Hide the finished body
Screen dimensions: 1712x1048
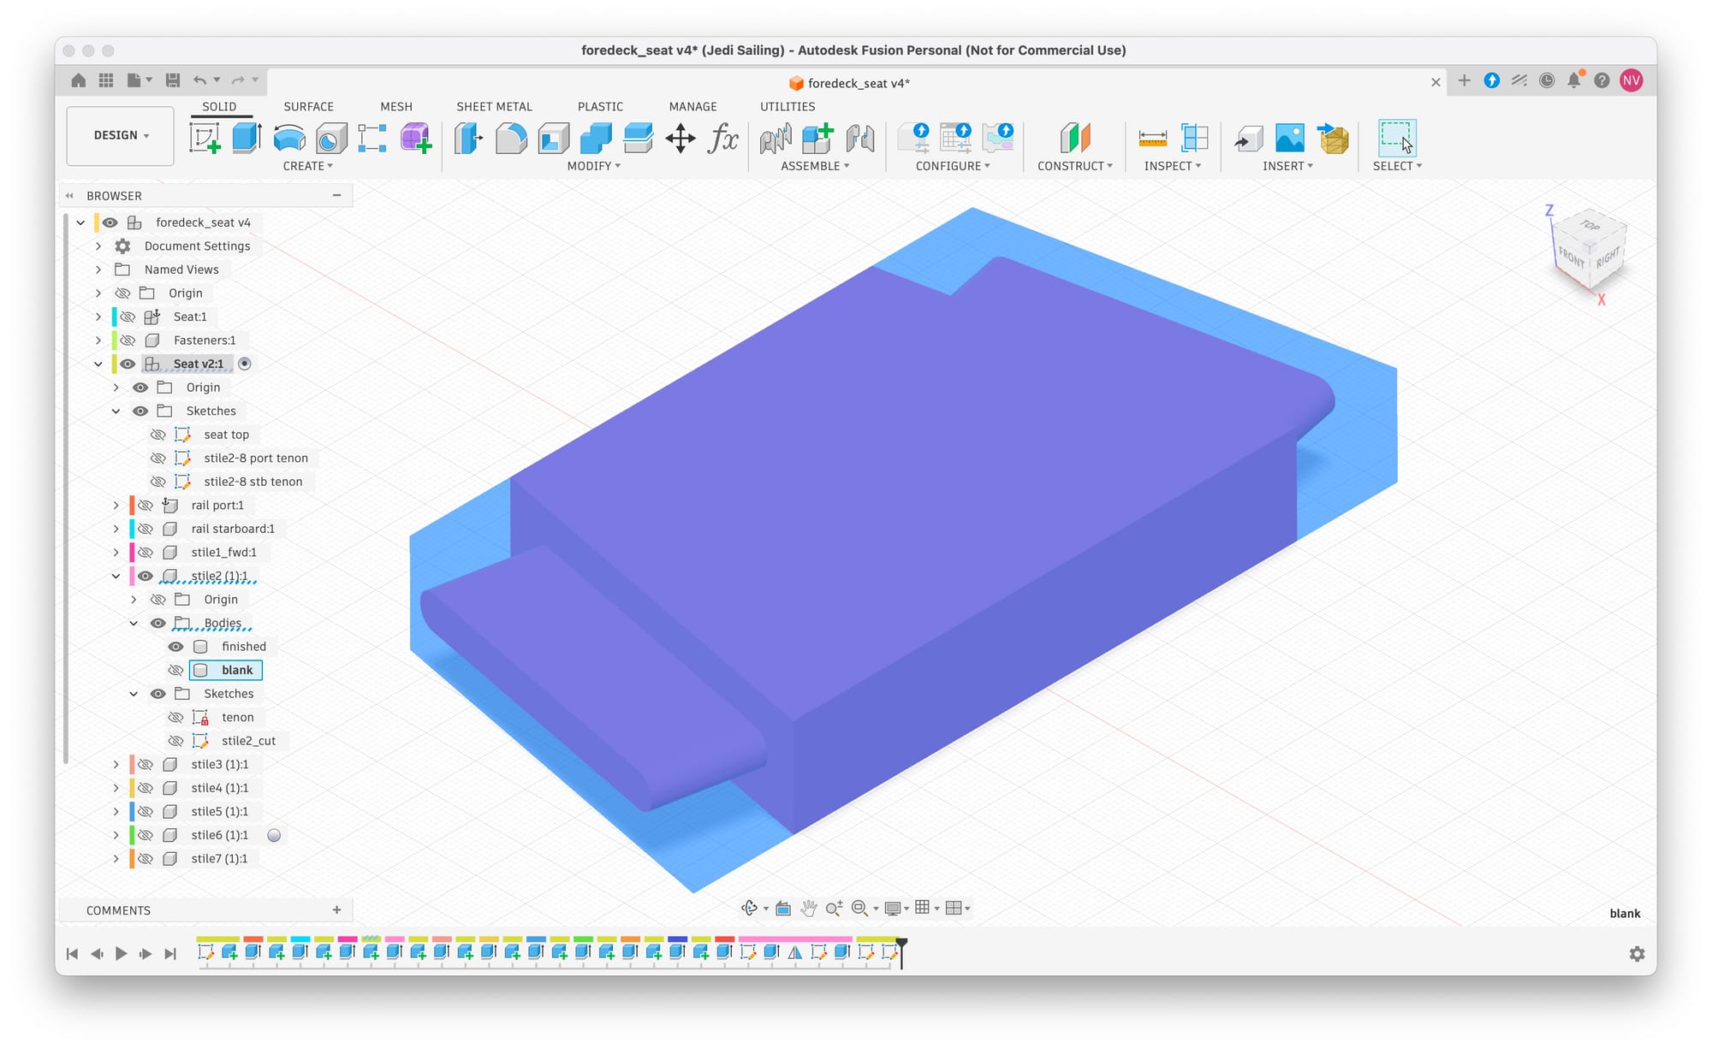coord(175,647)
